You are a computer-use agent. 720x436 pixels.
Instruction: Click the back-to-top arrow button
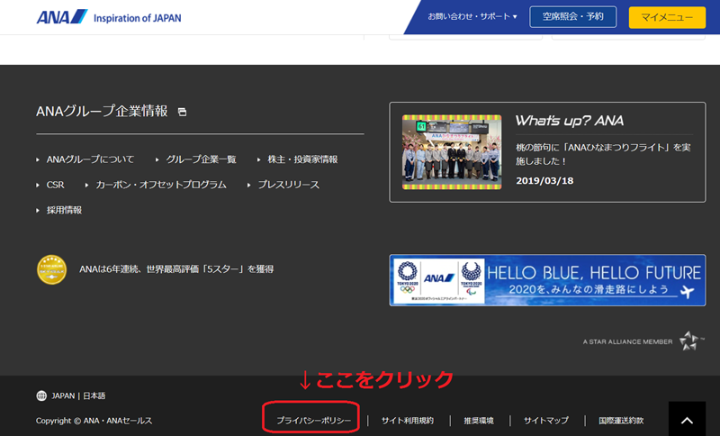click(x=687, y=420)
